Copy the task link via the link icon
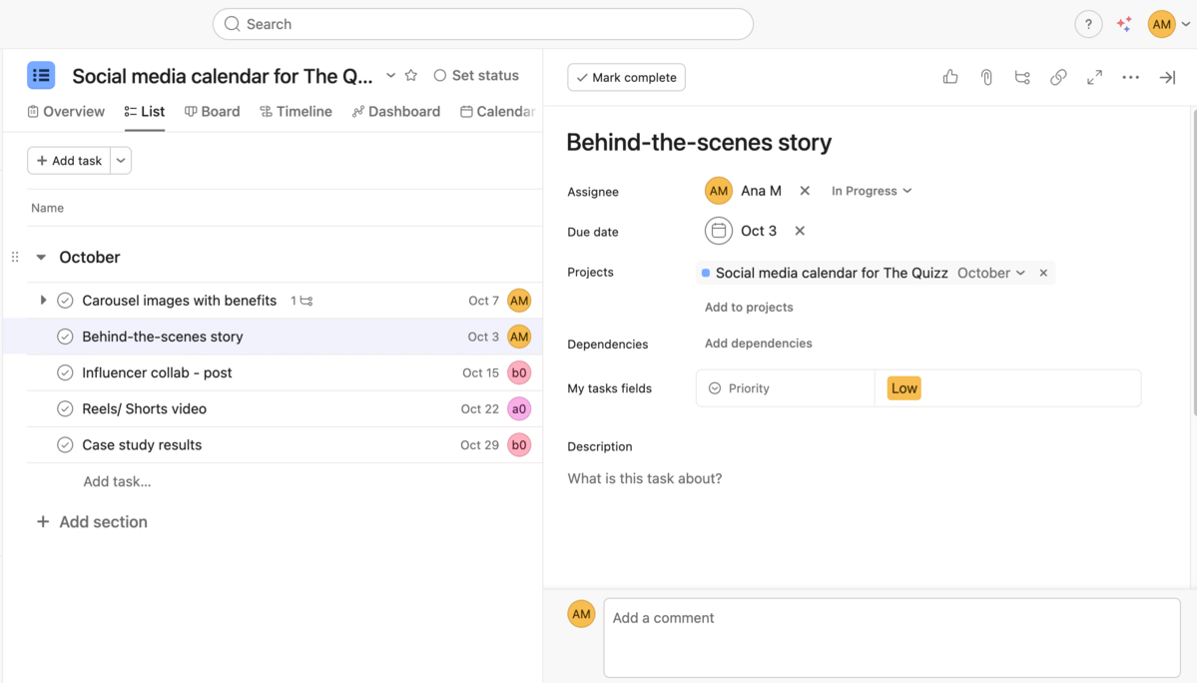This screenshot has height=683, width=1197. click(1058, 77)
